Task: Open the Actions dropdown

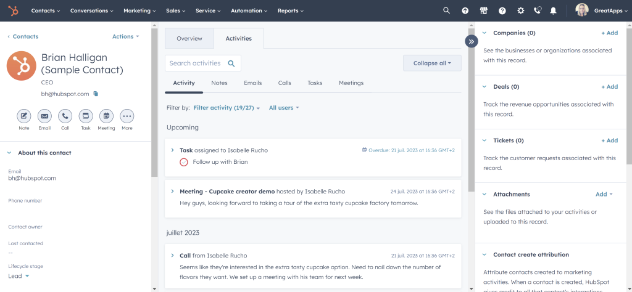Action: [x=125, y=36]
